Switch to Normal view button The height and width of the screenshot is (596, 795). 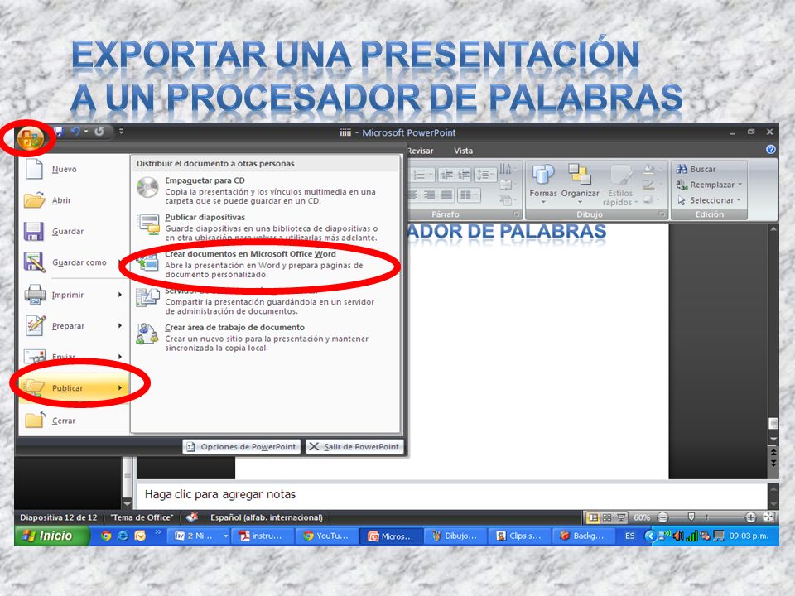(x=592, y=517)
